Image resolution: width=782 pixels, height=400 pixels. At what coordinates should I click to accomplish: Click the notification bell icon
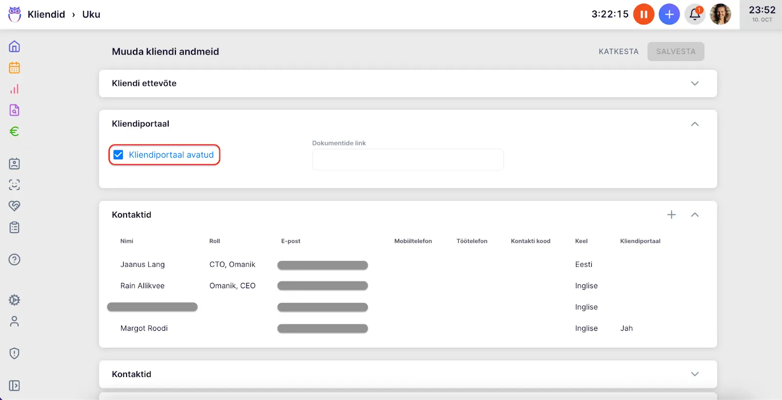click(x=695, y=15)
